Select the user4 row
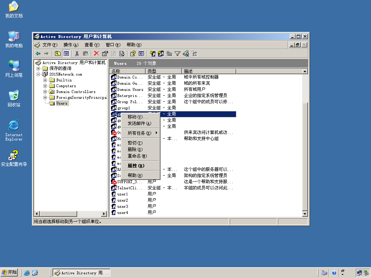This screenshot has width=371, height=278. [x=173, y=212]
